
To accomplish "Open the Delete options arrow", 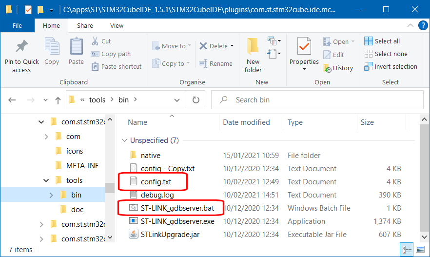I will [x=232, y=46].
